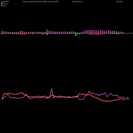133x133 pixels.
Task: Click the tallest magenta bar with green bottom near chart middle
Action: click(47, 32)
